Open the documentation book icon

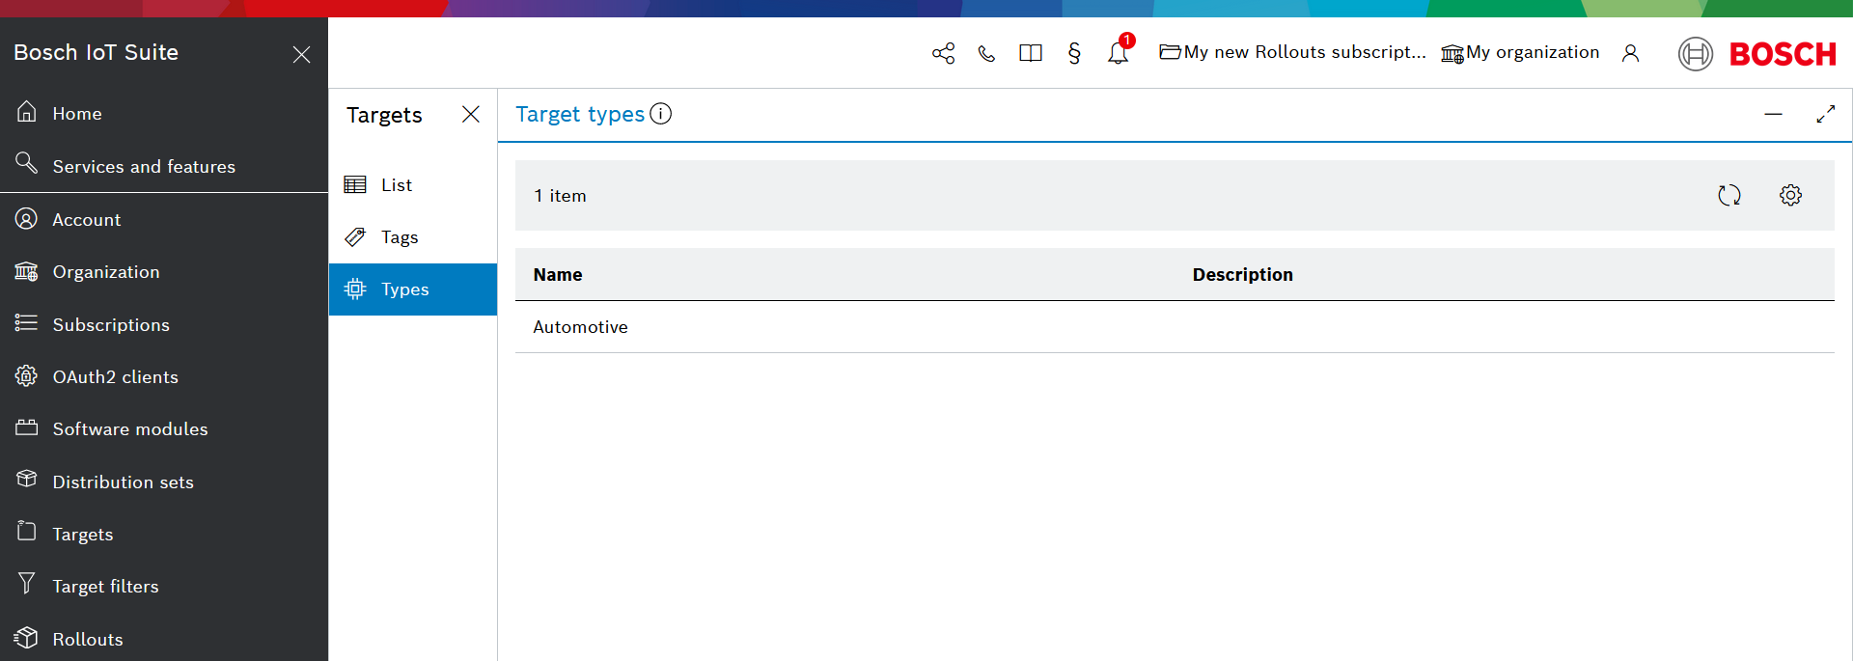pos(1030,53)
